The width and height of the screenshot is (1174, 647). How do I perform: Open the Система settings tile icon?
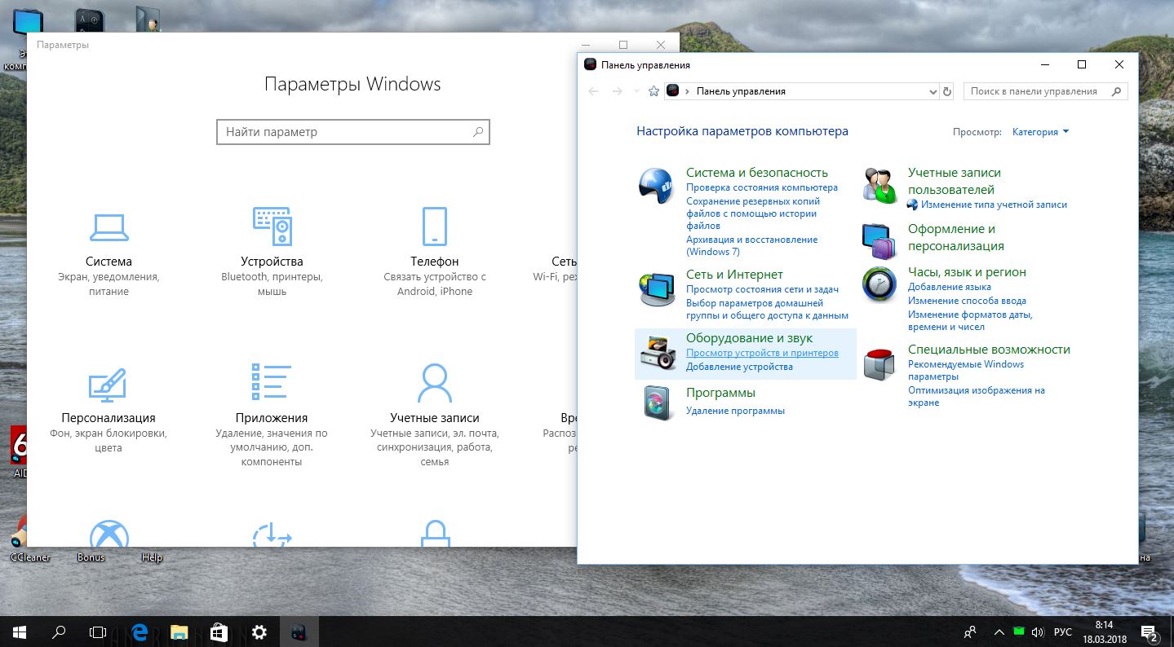(109, 227)
